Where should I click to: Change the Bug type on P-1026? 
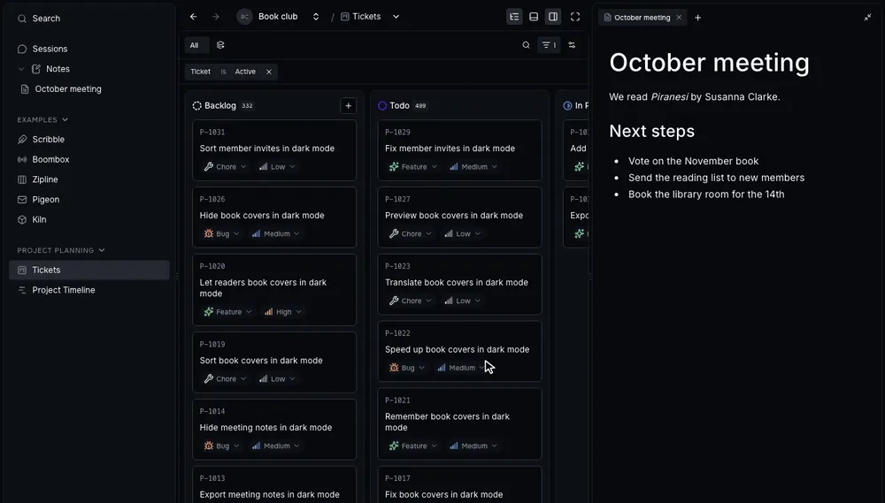(222, 234)
